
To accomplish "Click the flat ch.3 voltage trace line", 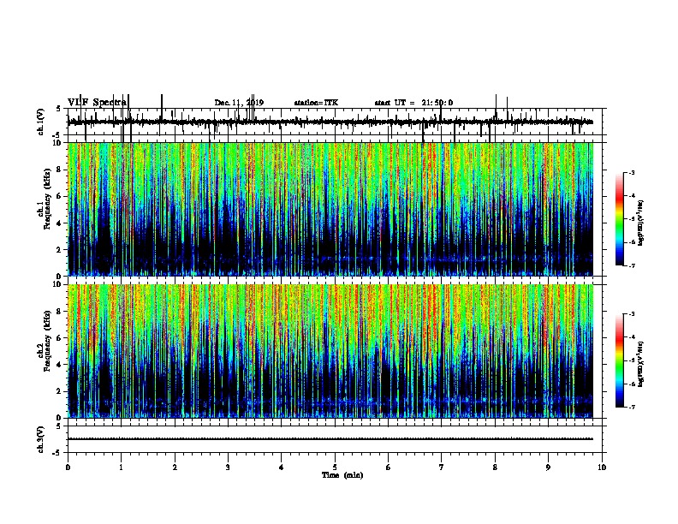I will (330, 439).
